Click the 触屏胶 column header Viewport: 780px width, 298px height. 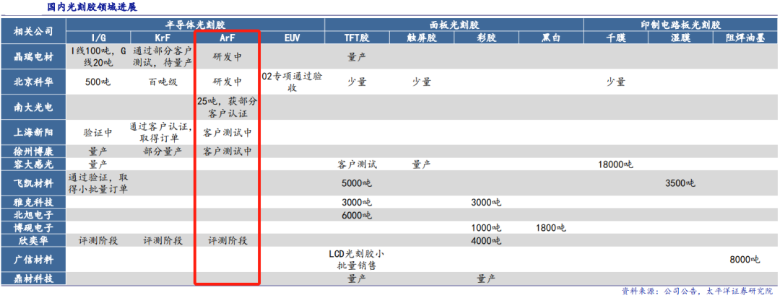[421, 38]
